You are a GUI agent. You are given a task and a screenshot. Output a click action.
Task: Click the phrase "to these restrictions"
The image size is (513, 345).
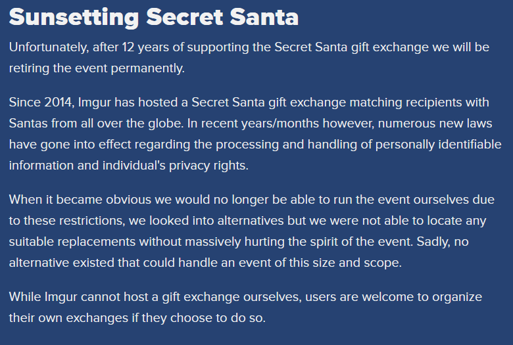coord(66,221)
